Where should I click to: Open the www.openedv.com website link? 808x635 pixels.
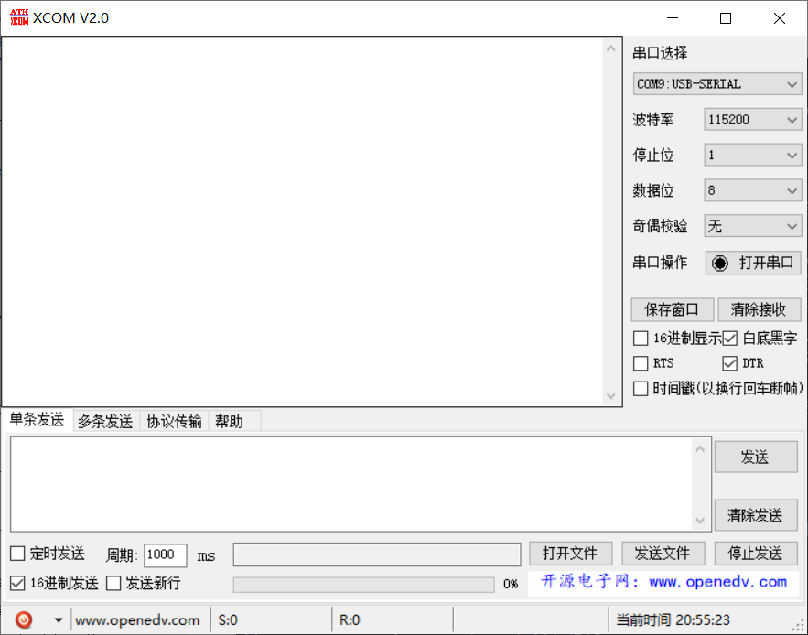pos(138,619)
